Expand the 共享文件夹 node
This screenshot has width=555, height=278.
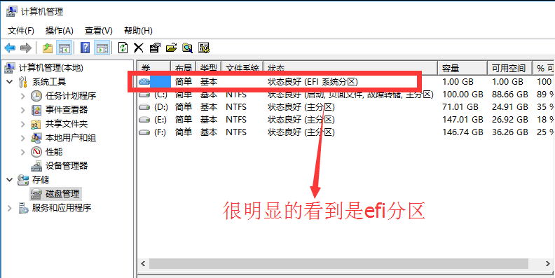click(x=23, y=124)
